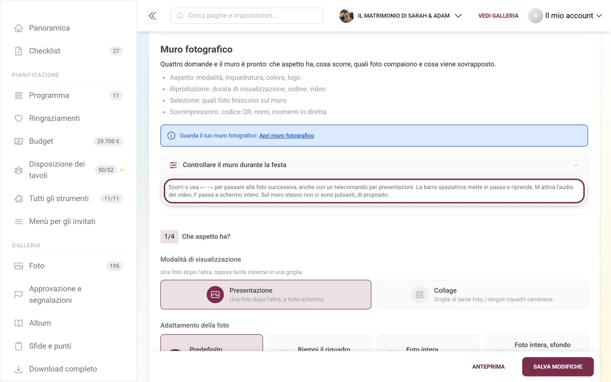
Task: Select the Collage display mode
Action: point(482,295)
